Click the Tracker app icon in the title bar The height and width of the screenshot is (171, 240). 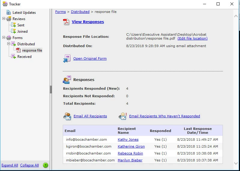click(5, 4)
